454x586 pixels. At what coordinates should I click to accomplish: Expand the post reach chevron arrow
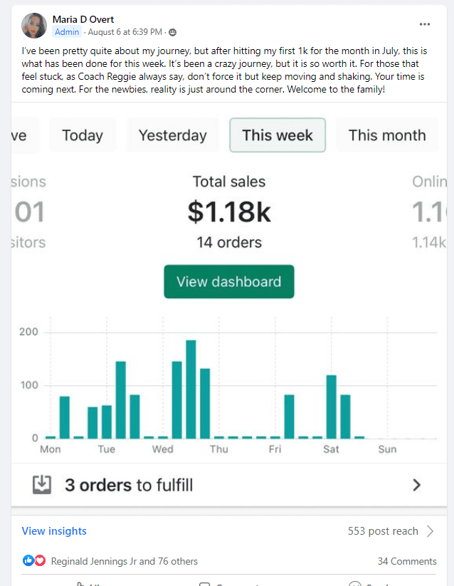[x=430, y=531]
